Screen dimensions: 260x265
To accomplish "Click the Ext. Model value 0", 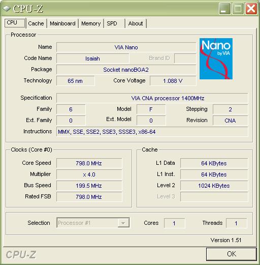I will click(x=151, y=121).
